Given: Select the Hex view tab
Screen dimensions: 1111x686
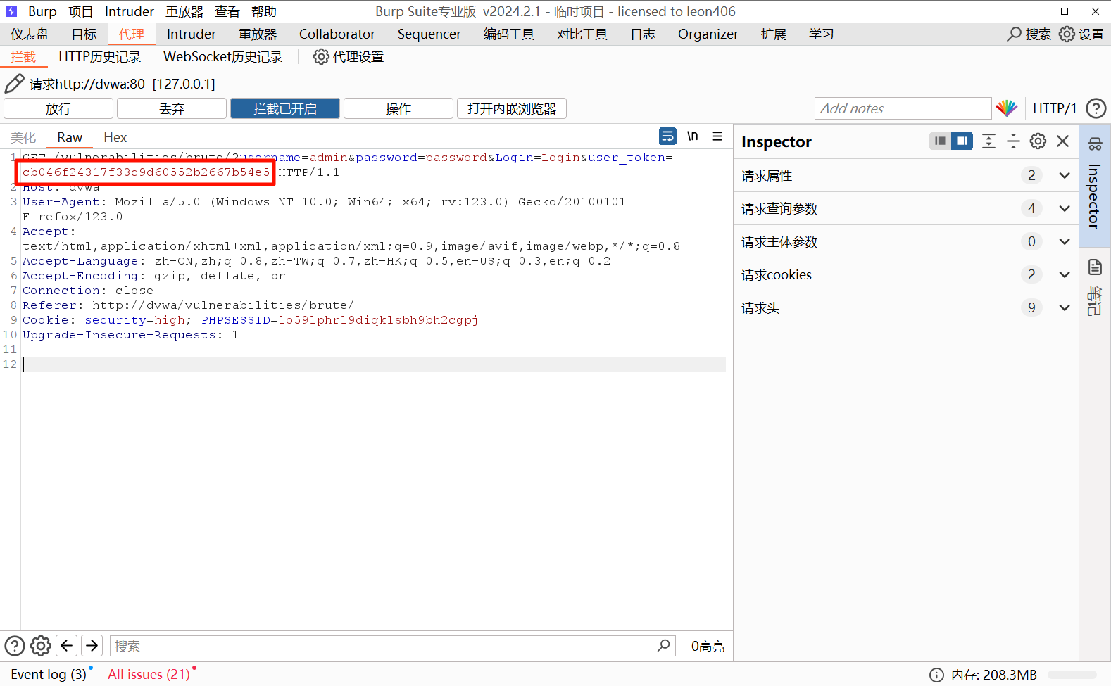Looking at the screenshot, I should coord(115,137).
